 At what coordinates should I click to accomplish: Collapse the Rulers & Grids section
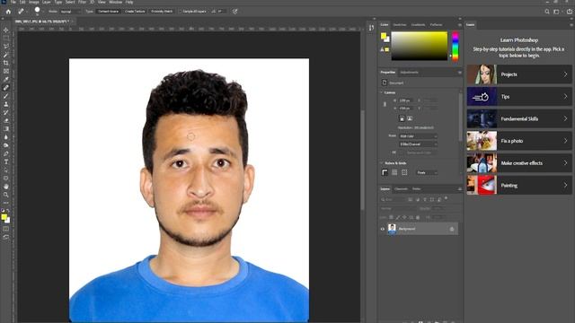click(x=382, y=163)
